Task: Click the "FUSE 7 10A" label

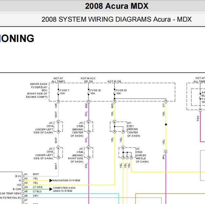Action: pyautogui.click(x=65, y=92)
